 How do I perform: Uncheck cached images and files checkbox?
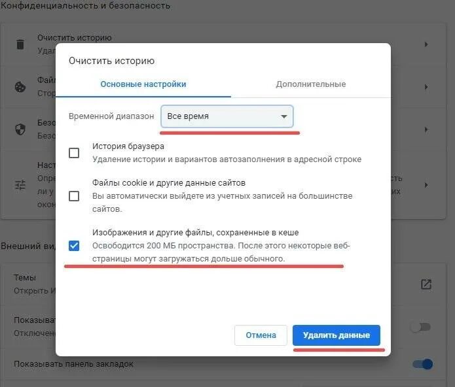click(x=74, y=246)
